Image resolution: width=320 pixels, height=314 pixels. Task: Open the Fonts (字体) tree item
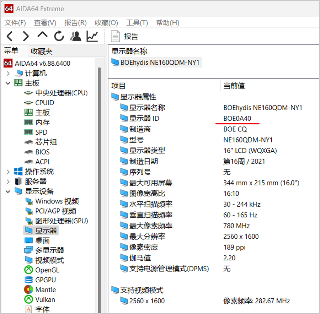point(37,309)
